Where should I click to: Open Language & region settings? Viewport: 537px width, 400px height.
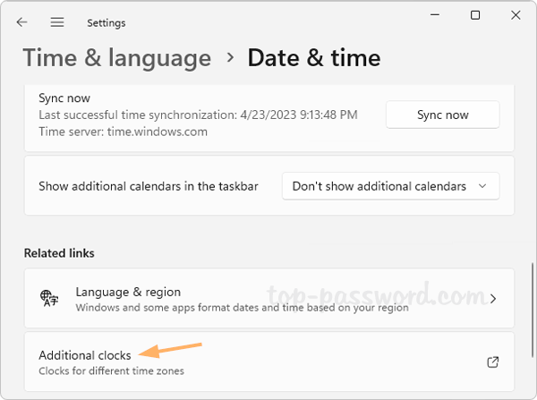(x=128, y=293)
